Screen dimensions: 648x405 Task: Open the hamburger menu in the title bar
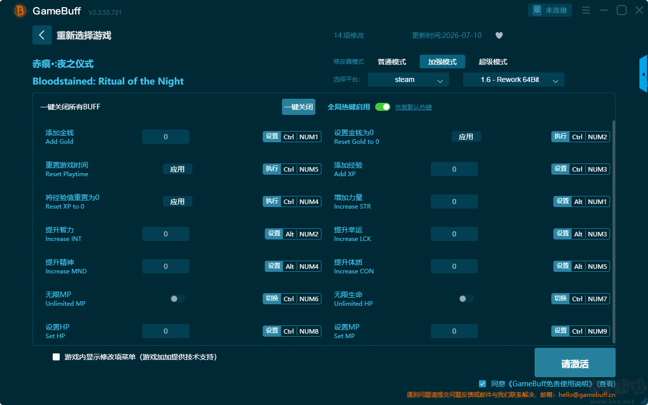tap(586, 10)
